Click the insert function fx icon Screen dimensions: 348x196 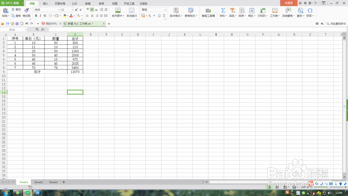43,29
